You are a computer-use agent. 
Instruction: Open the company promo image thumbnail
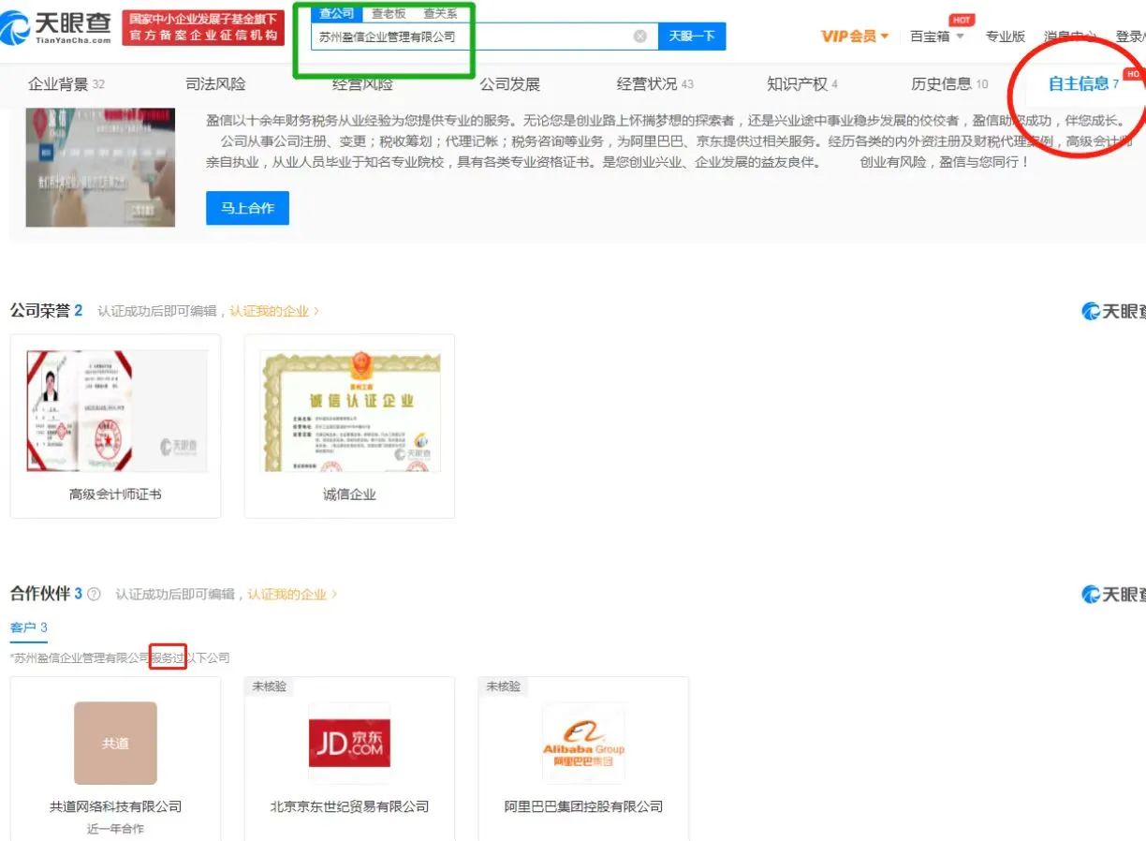point(100,167)
